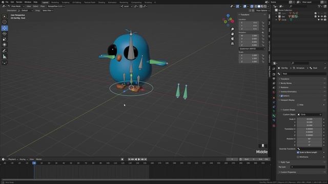This screenshot has width=328, height=184.
Task: Open the File menu
Action: pyautogui.click(x=7, y=2)
